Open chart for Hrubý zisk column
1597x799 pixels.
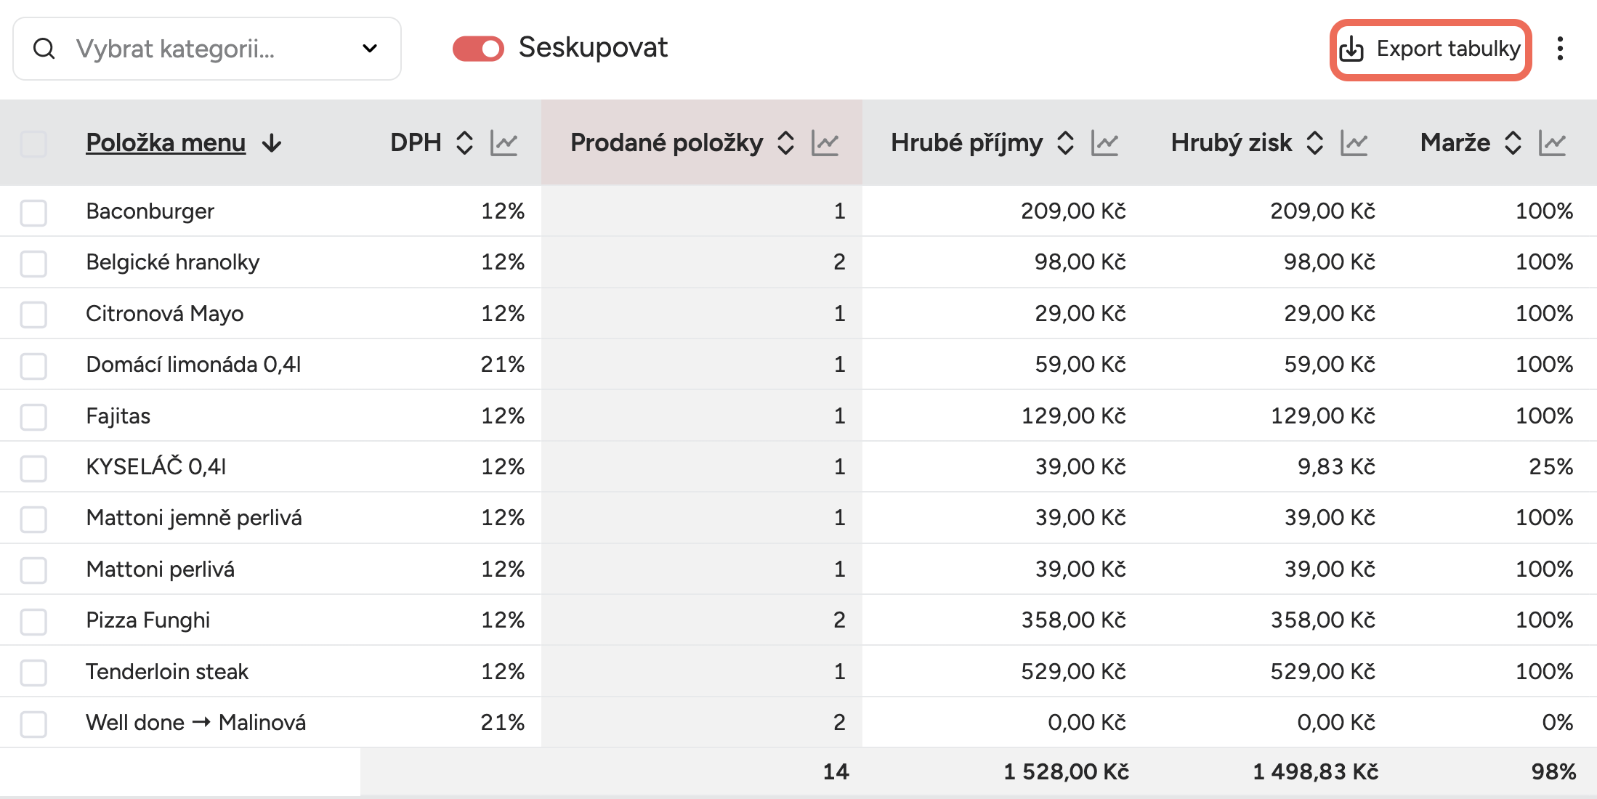1354,142
